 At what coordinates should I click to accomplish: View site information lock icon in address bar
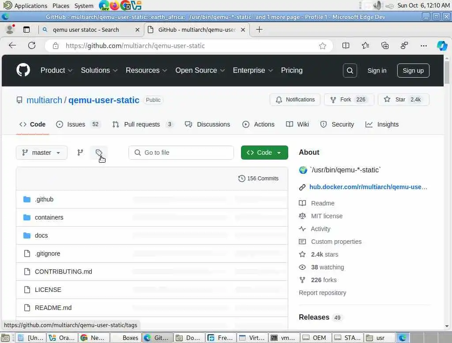coord(56,46)
